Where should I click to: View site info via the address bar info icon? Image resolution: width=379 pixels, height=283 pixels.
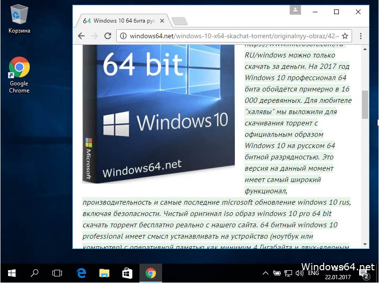pos(123,36)
